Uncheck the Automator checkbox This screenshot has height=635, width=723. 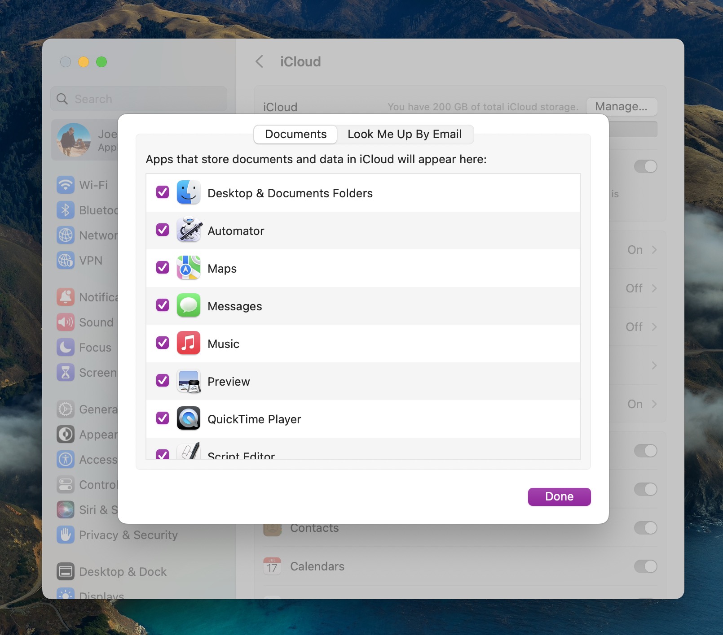(163, 230)
